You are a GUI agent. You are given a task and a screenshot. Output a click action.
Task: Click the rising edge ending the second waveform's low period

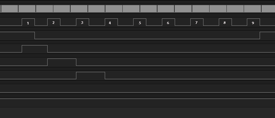[260, 35]
